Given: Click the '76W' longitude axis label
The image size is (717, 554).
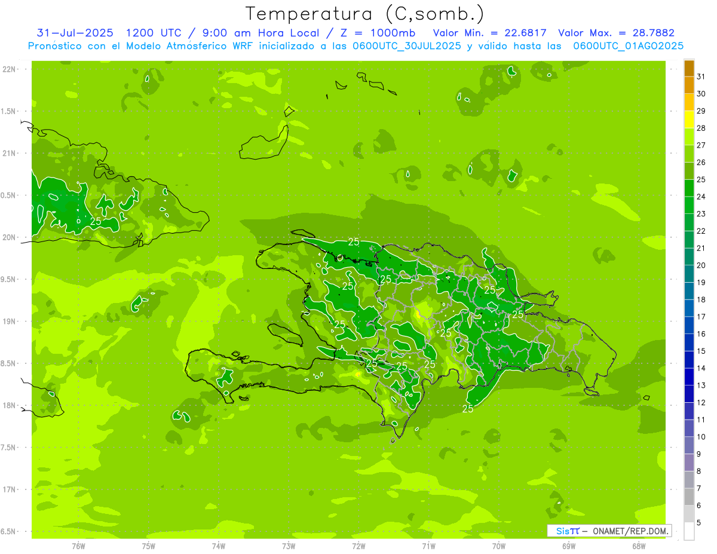Looking at the screenshot, I should [78, 546].
